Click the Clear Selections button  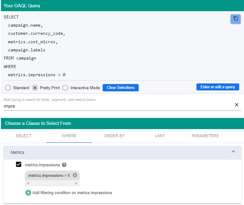click(x=121, y=87)
